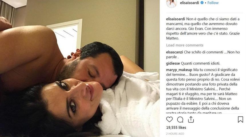Like the post with the heart icon
The height and width of the screenshot is (137, 246).
point(169,120)
